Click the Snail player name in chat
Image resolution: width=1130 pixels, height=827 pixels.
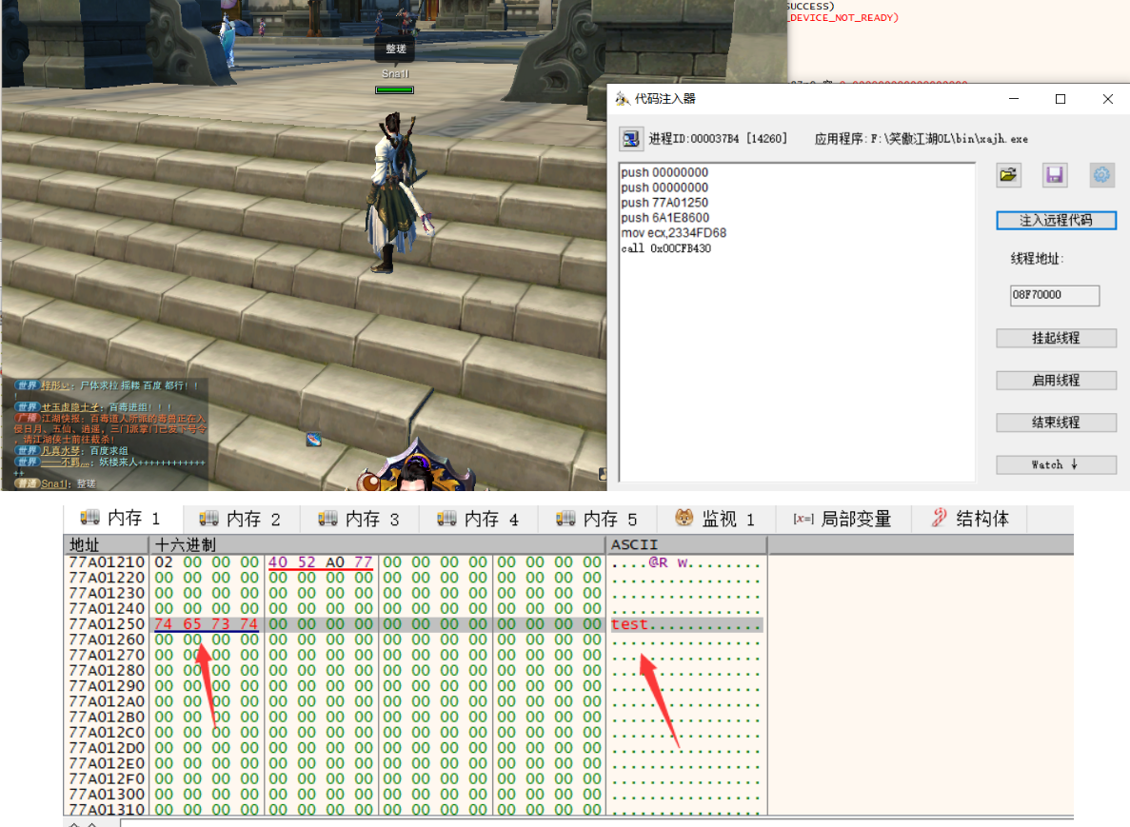(x=54, y=483)
